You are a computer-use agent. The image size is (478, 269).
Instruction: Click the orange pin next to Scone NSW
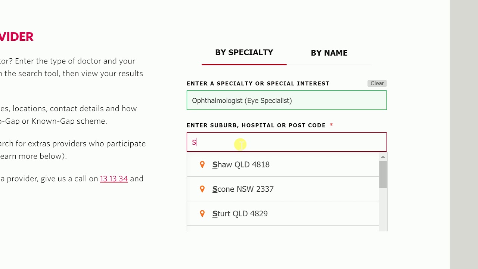202,189
